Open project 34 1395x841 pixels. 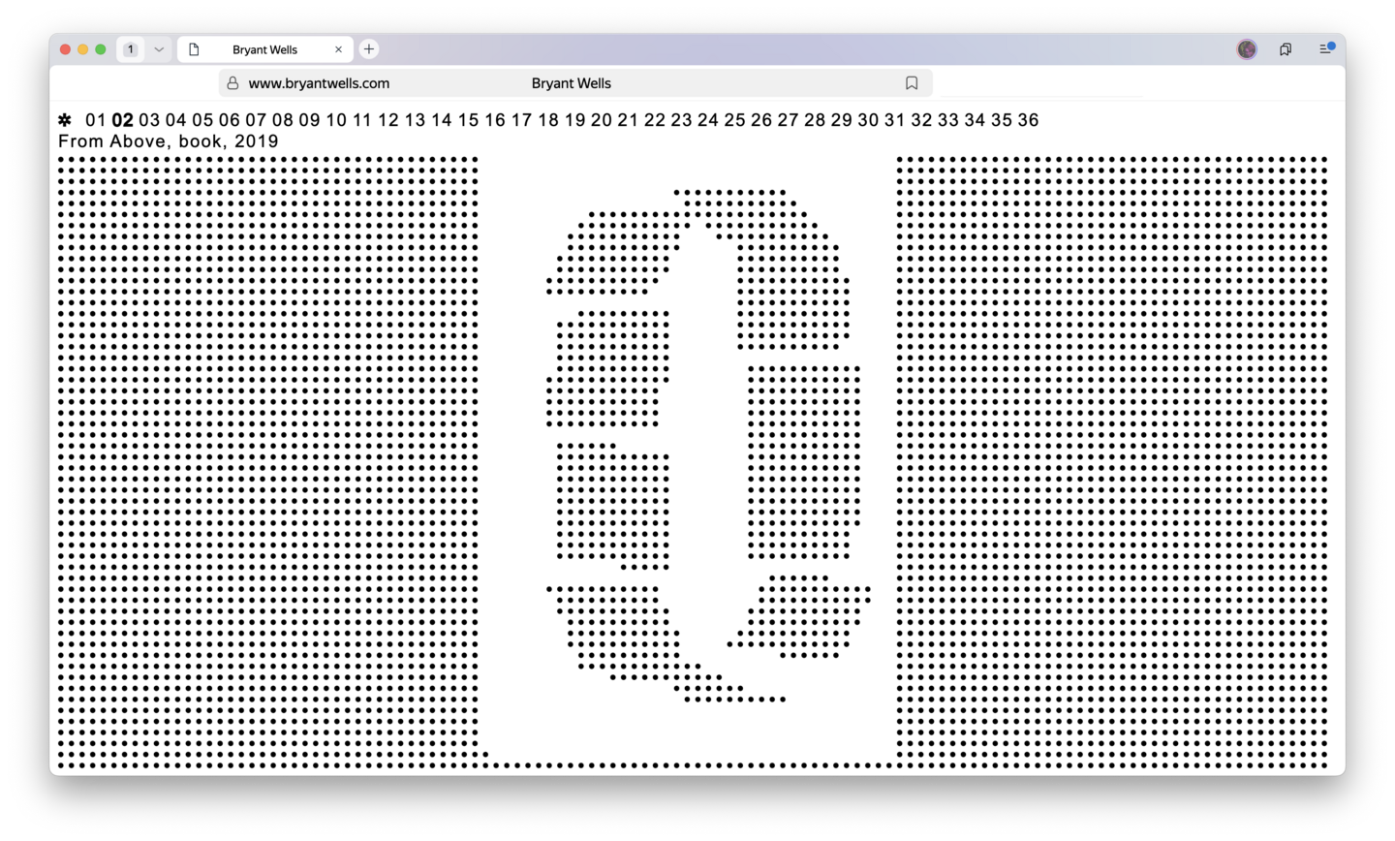tap(975, 120)
